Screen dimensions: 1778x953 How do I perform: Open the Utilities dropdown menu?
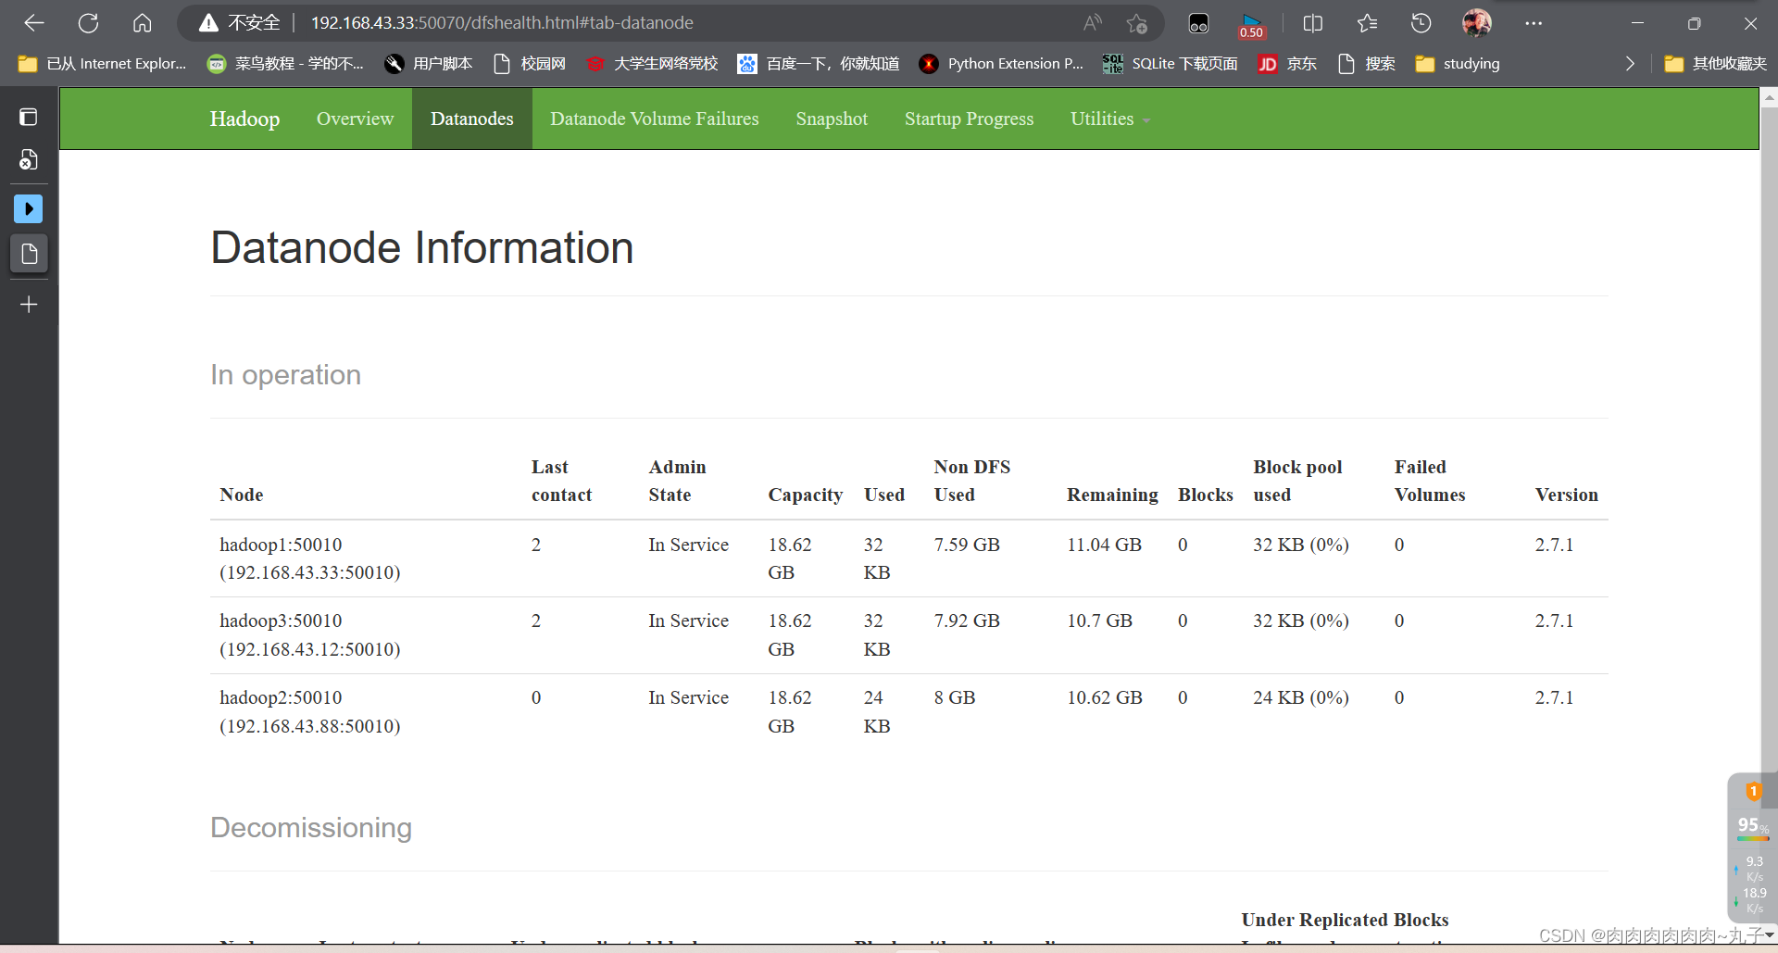tap(1110, 119)
